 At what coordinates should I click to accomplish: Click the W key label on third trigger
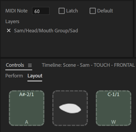(114, 122)
